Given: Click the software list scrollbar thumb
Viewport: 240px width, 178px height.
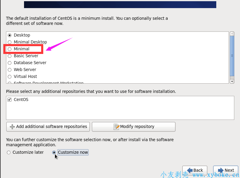Looking at the screenshot, I should point(232,55).
